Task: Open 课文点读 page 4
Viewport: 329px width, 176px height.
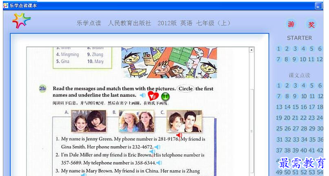Action: [303, 86]
